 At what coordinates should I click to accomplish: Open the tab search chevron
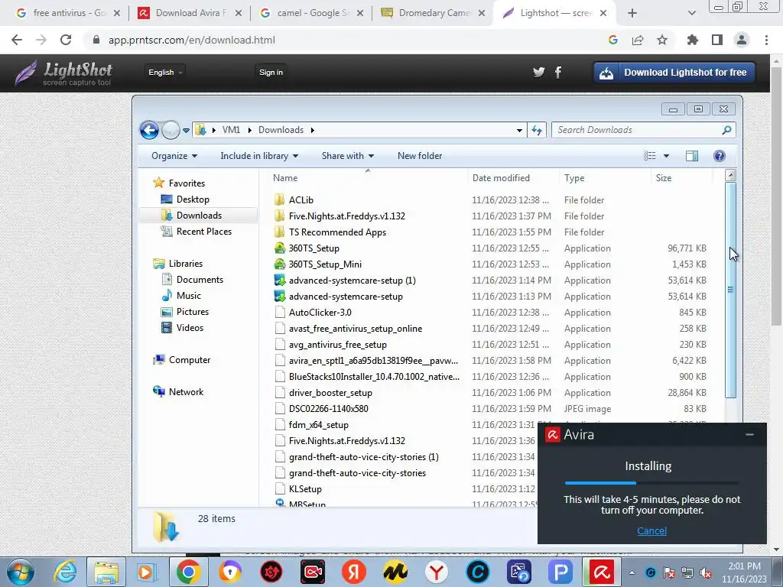point(691,14)
